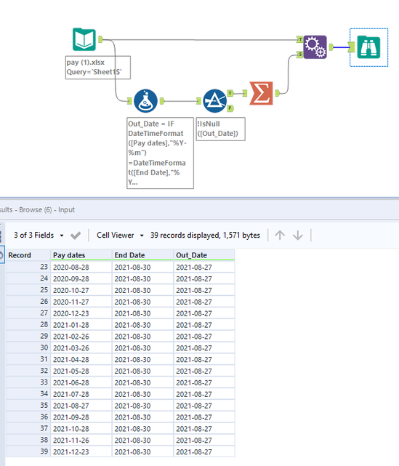Click Pay dates cell 2021-06-28

coord(81,383)
